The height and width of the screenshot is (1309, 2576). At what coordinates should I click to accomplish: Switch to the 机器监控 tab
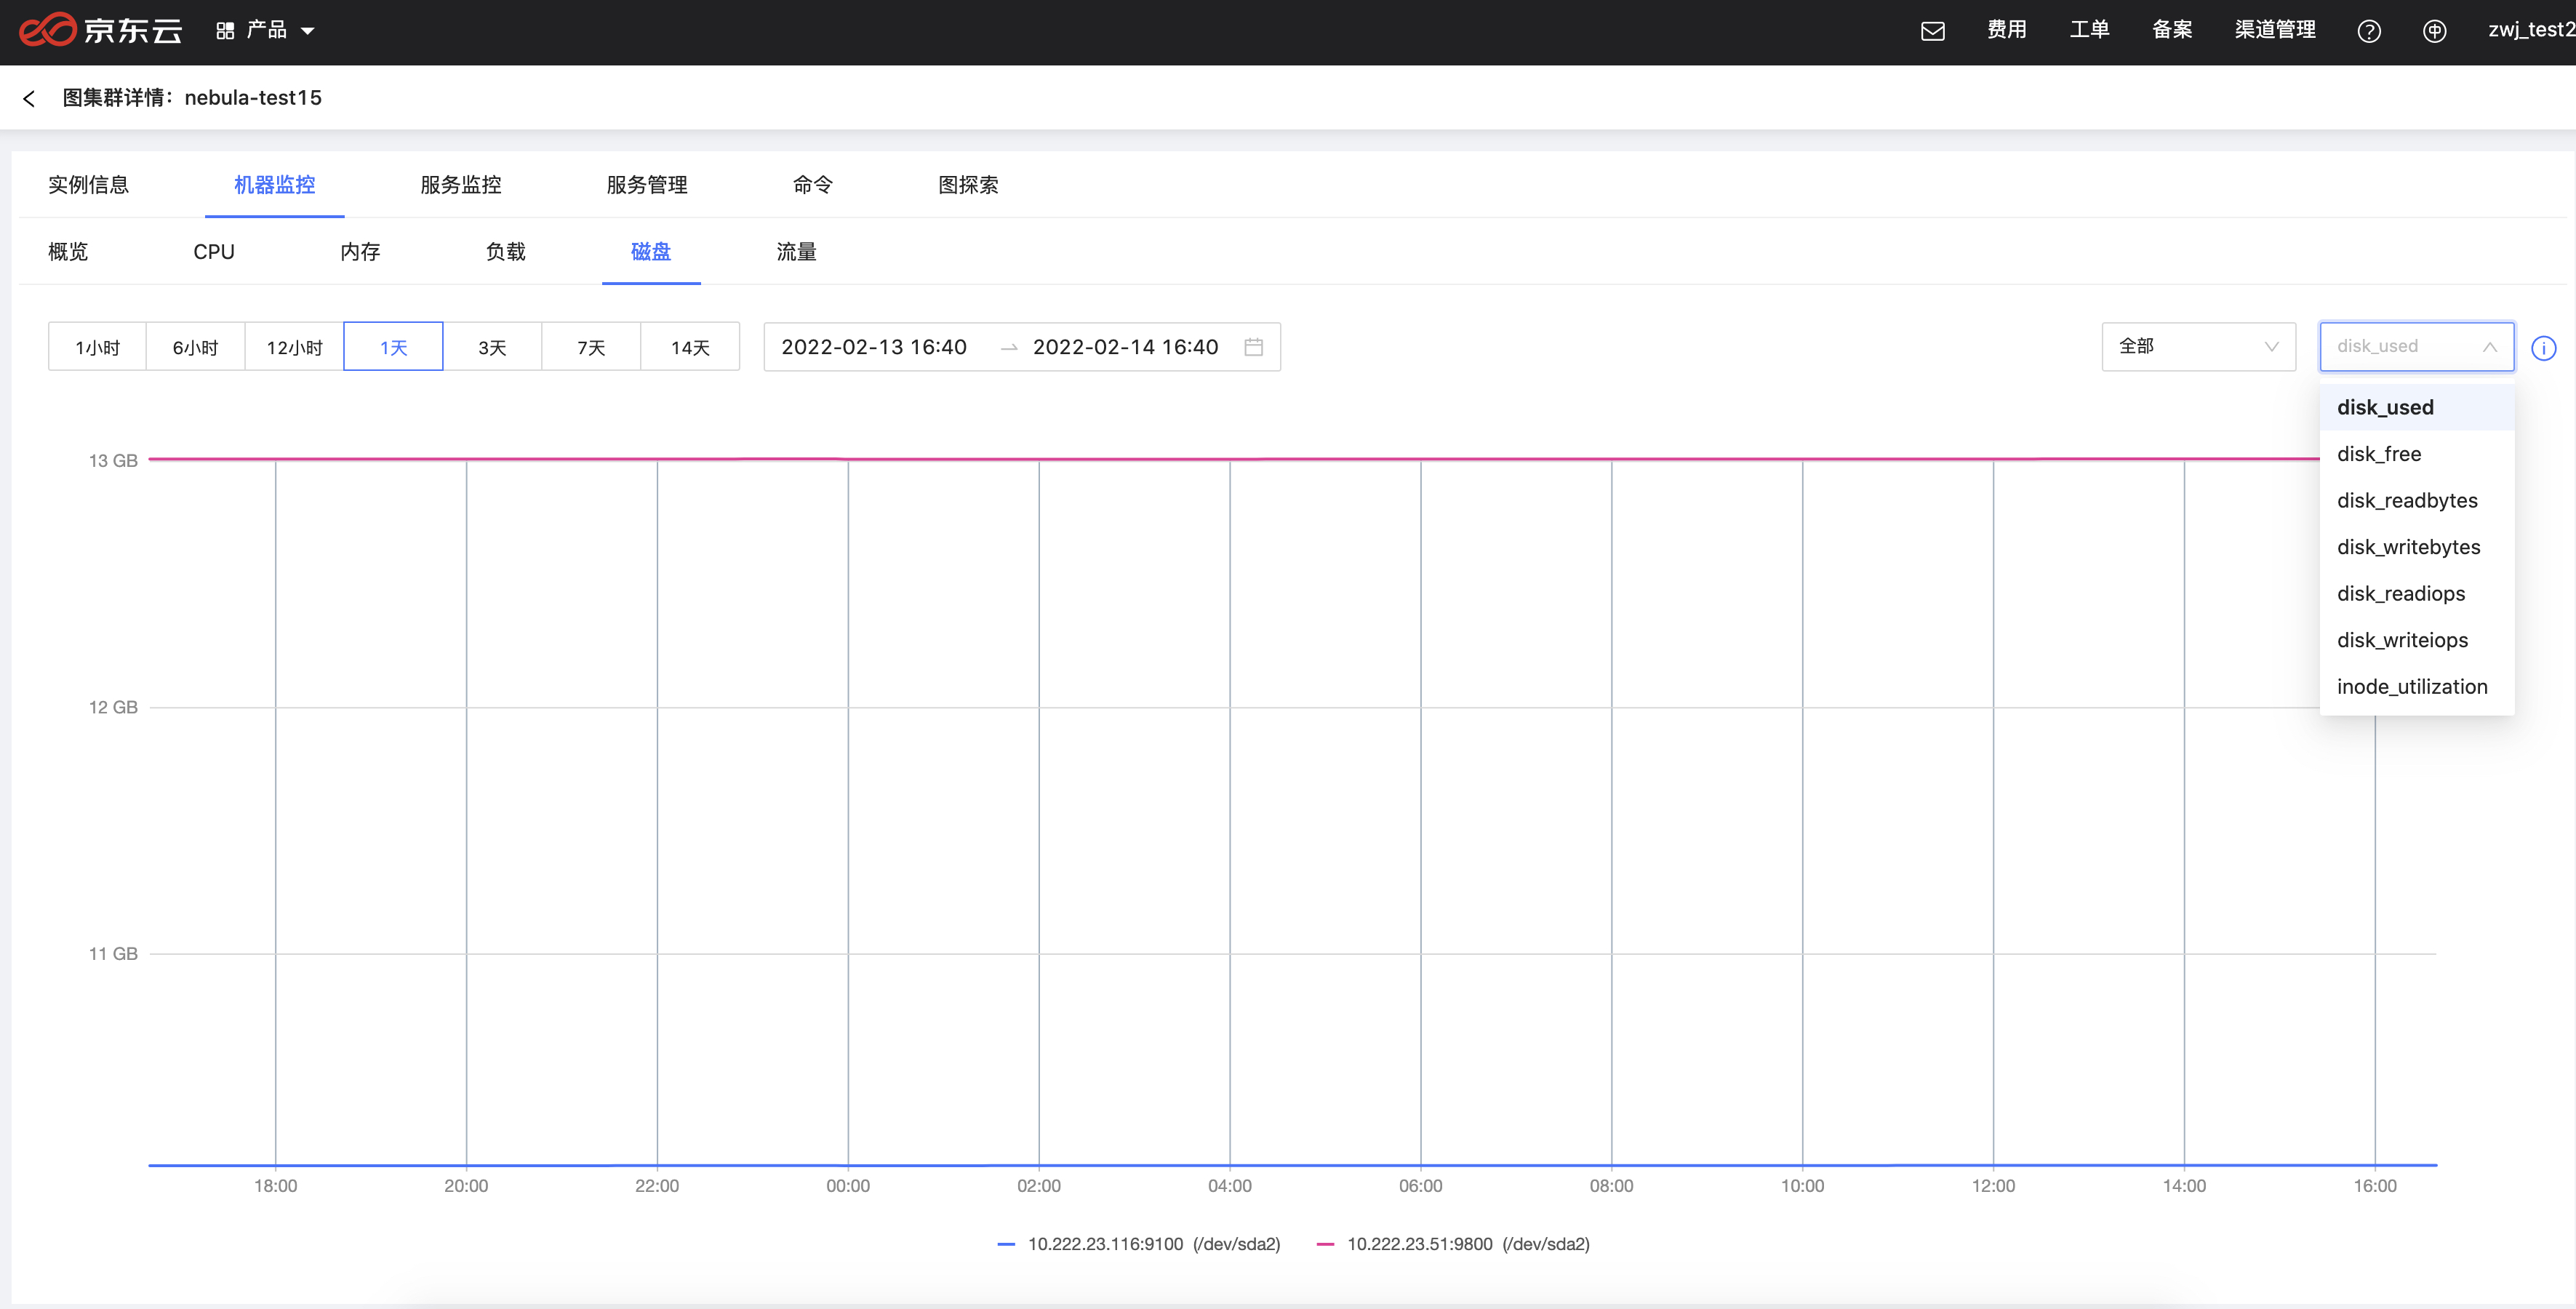(274, 185)
